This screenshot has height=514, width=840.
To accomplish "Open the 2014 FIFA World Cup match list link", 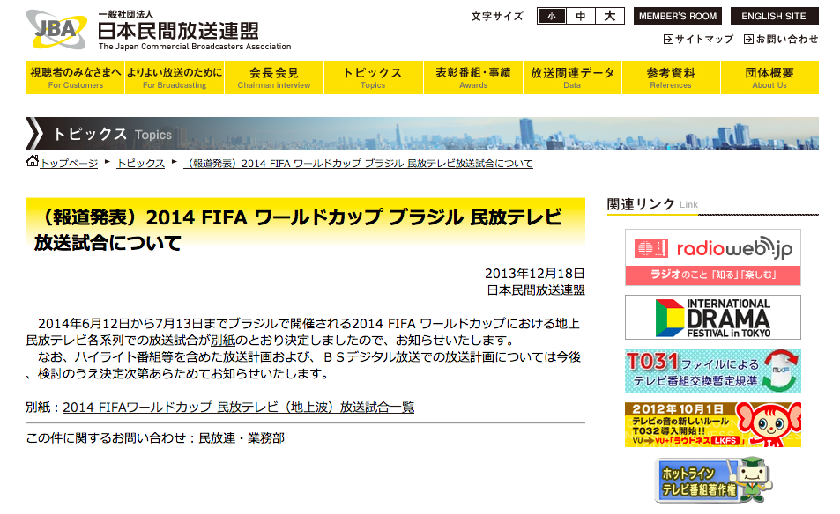I will pyautogui.click(x=238, y=408).
